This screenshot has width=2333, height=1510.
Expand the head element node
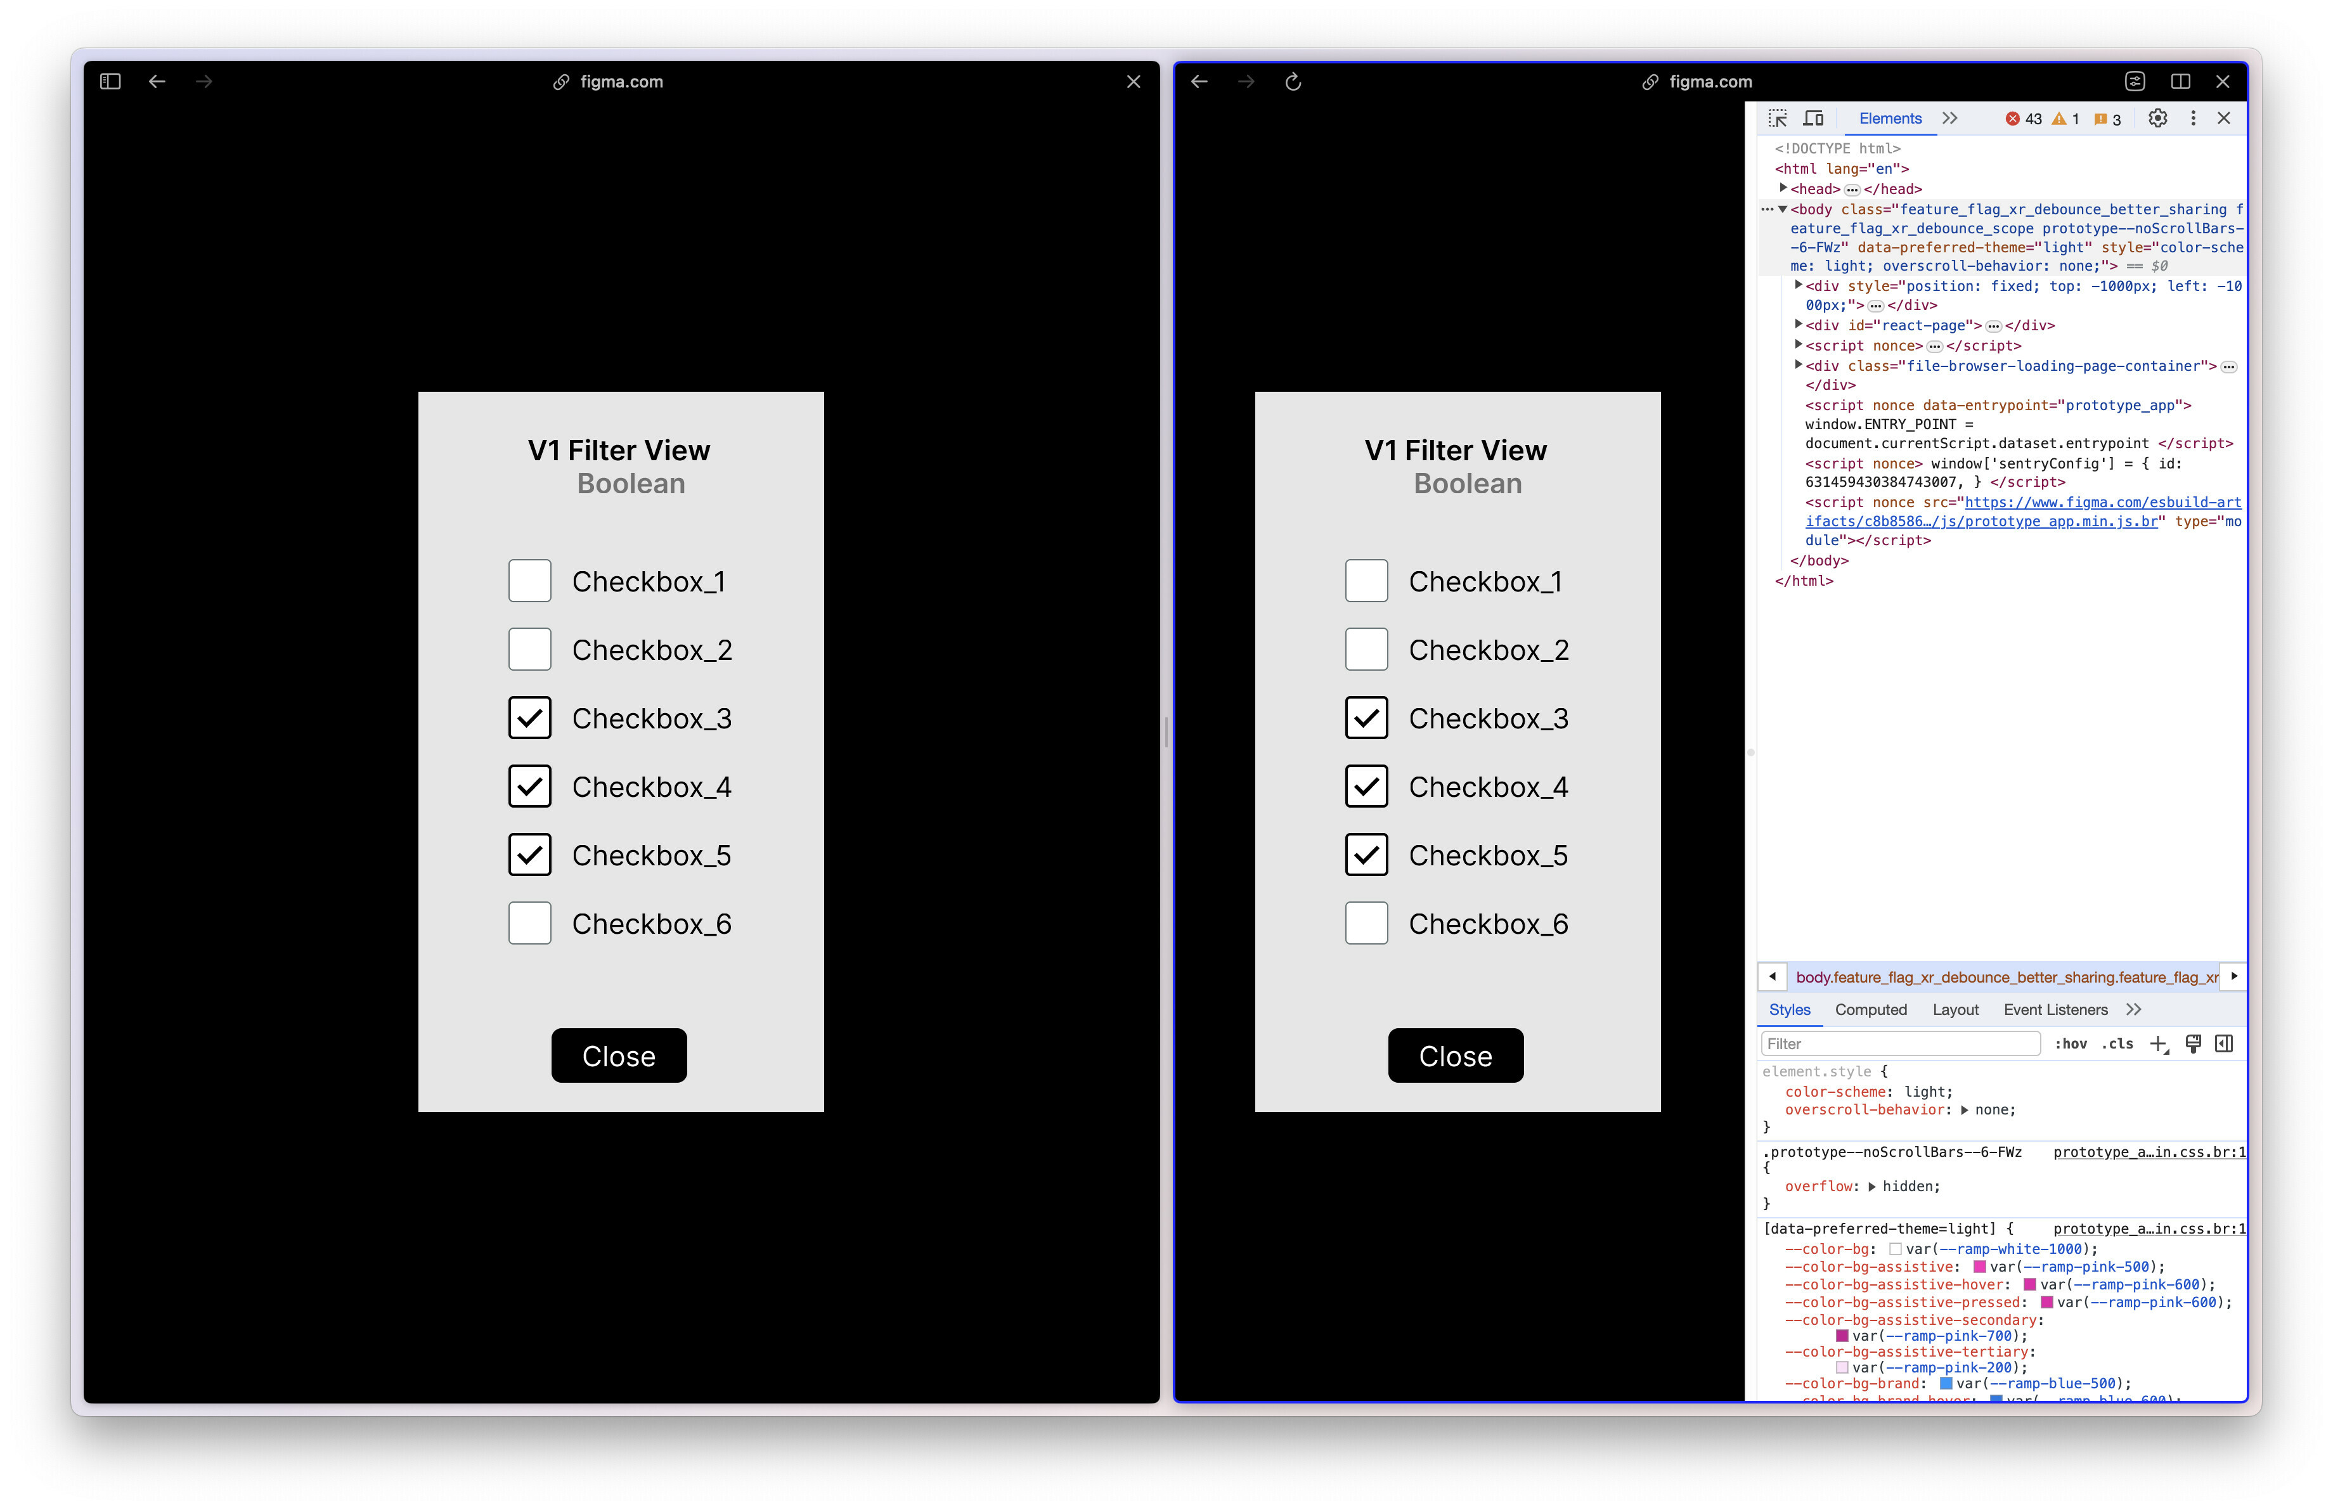point(1783,188)
